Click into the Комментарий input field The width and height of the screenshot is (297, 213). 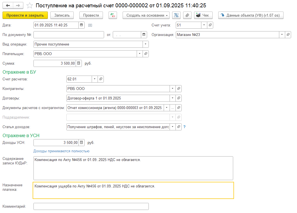click(x=91, y=207)
